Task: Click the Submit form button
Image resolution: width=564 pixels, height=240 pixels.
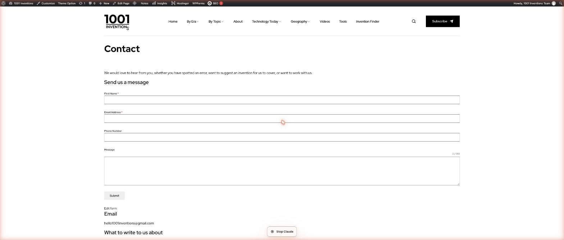Action: coord(114,196)
